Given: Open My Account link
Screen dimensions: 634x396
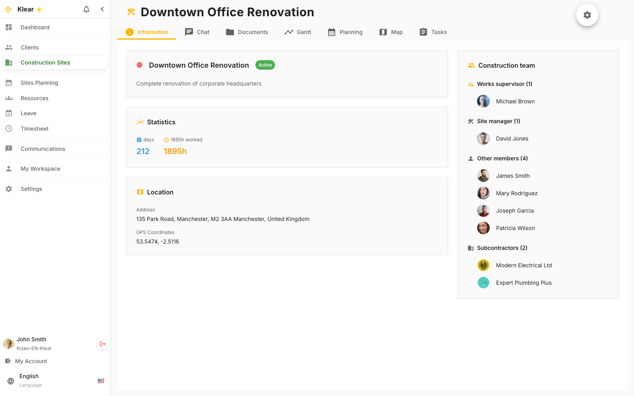Looking at the screenshot, I should 31,361.
